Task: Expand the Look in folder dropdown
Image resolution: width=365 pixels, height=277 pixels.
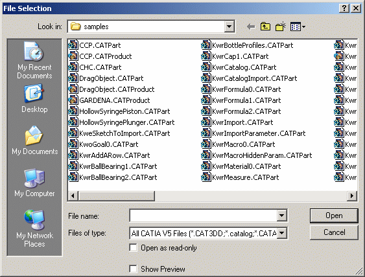Action: click(229, 27)
